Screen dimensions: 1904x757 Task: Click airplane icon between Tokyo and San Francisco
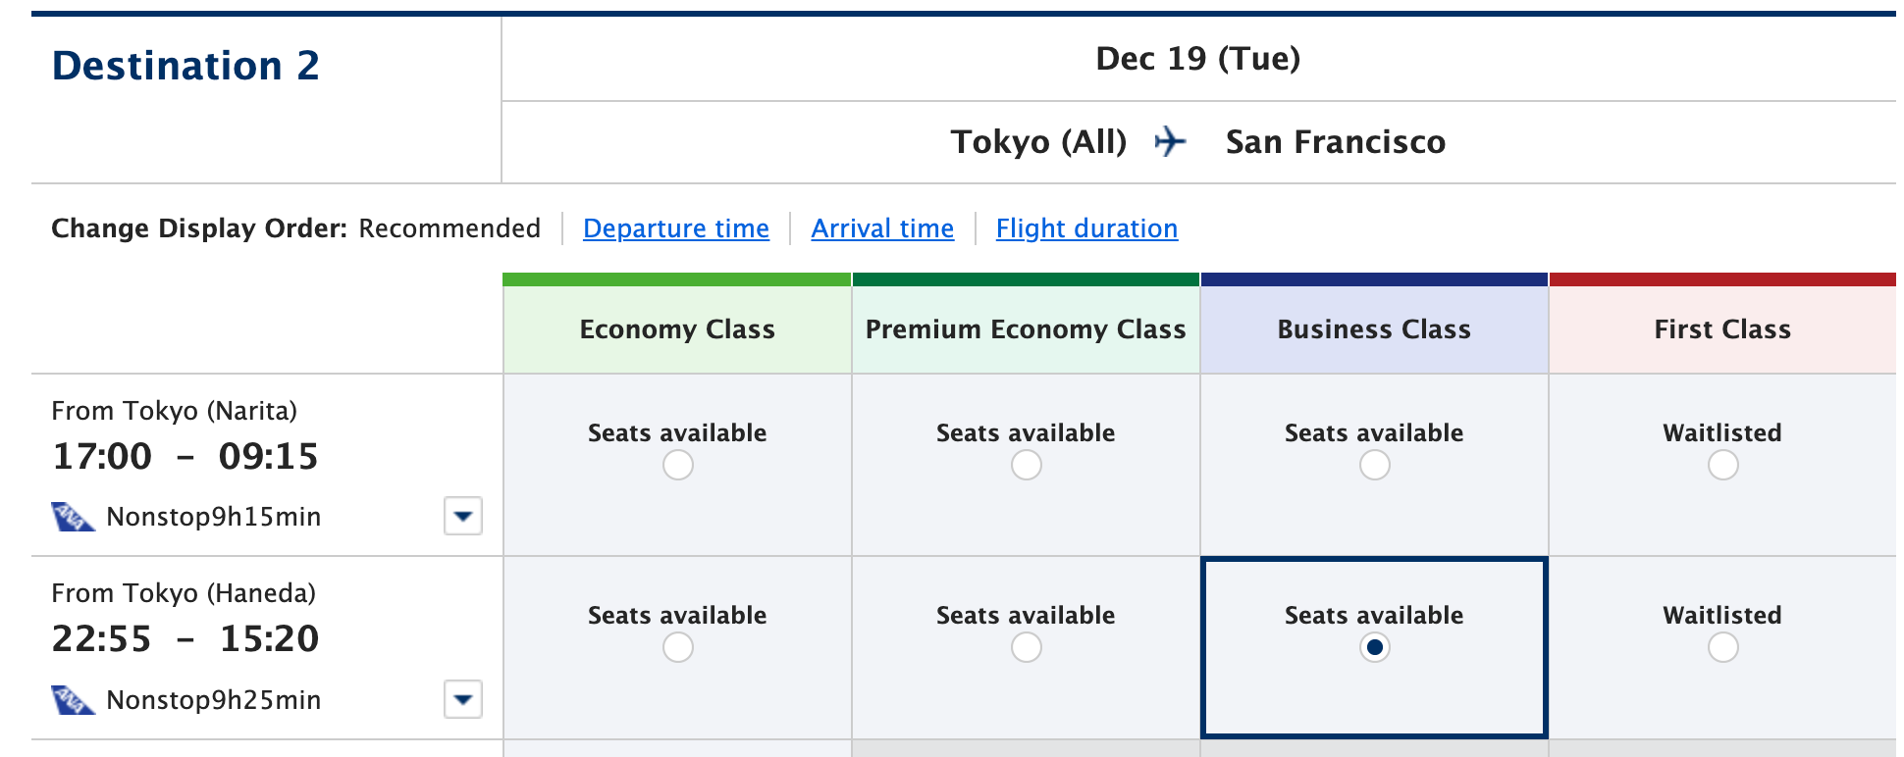[x=1170, y=141]
